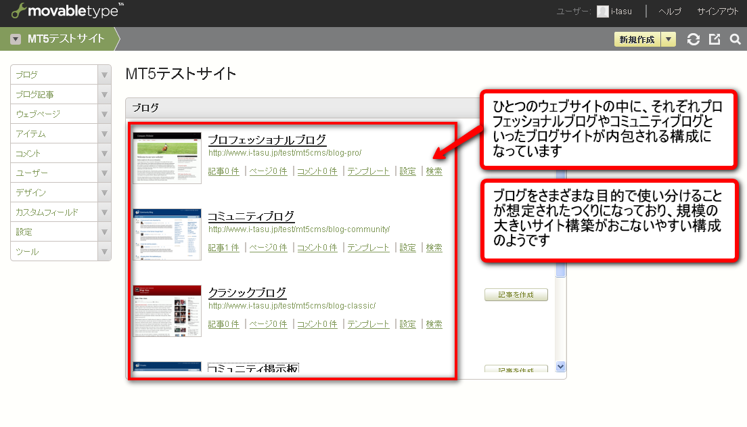Open the 新規作成 dropdown arrow
Screen dimensions: 747x427
pyautogui.click(x=669, y=39)
